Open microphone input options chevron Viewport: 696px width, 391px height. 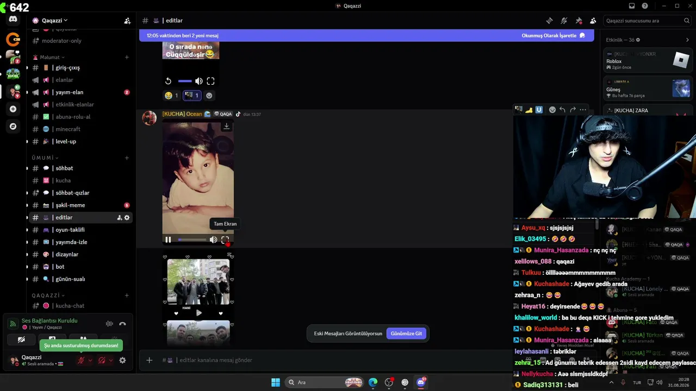click(x=90, y=360)
